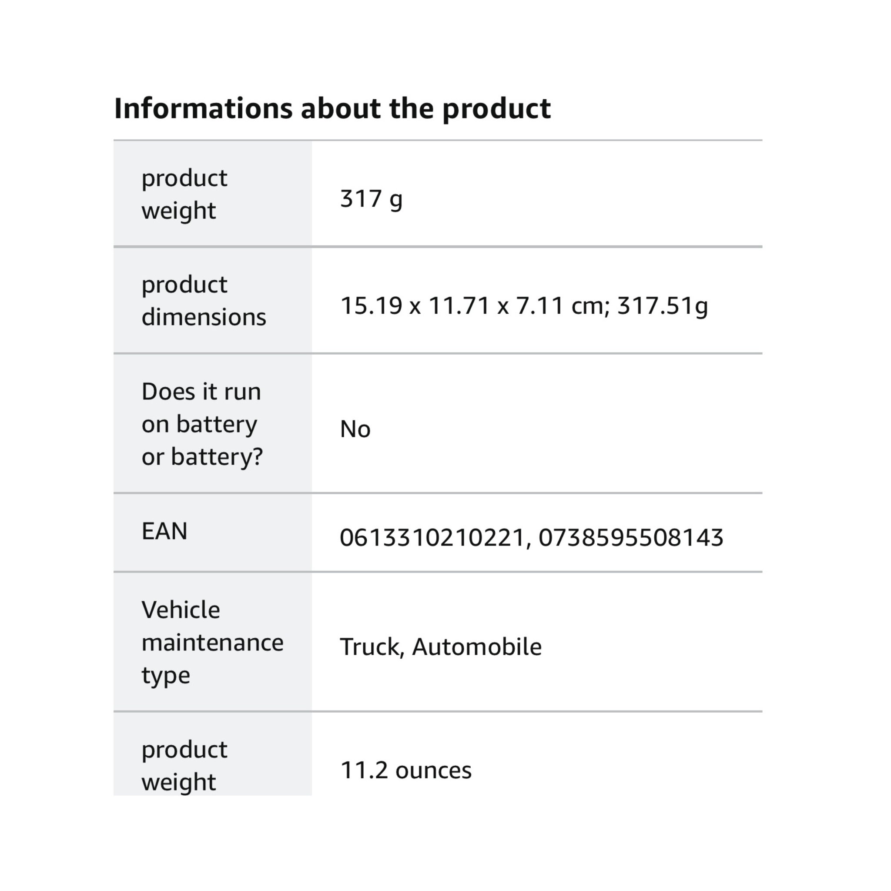Select 'Does it run on battery' label
The height and width of the screenshot is (891, 891).
(x=202, y=424)
